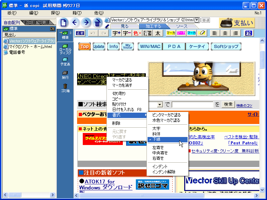Select マイクロソフト - ホーム.html in the list

[x=30, y=47]
